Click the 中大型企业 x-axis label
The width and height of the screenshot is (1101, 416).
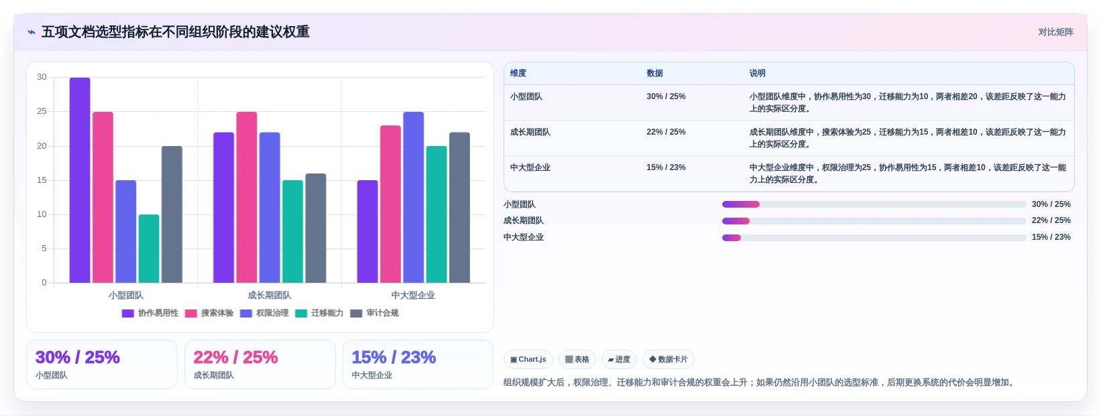click(x=413, y=295)
